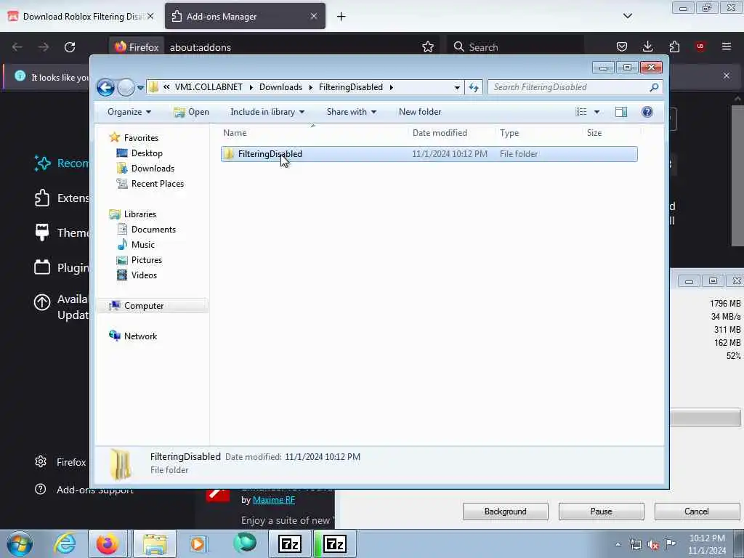Click Windows Explorer on the taskbar
This screenshot has width=744, height=558.
point(155,543)
